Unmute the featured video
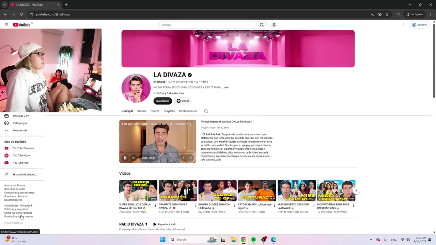This screenshot has width=436, height=245. pos(134,158)
